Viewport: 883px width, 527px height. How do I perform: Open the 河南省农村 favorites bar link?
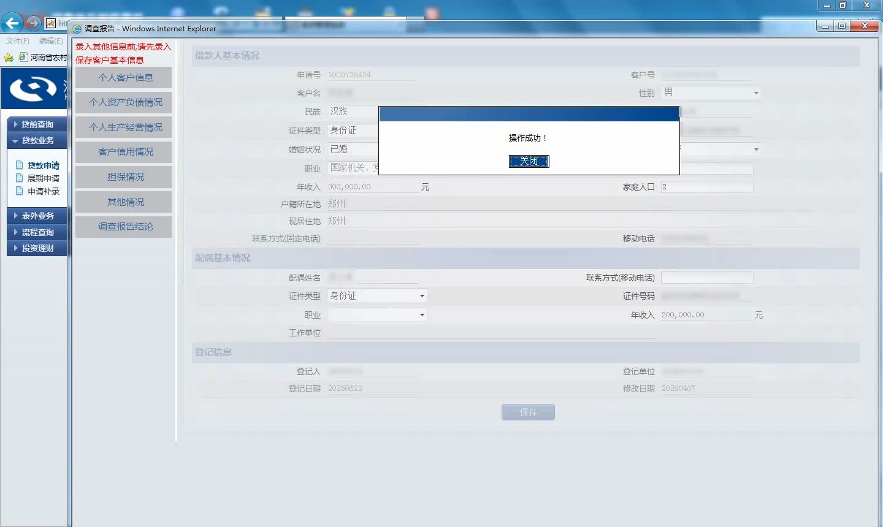point(43,57)
